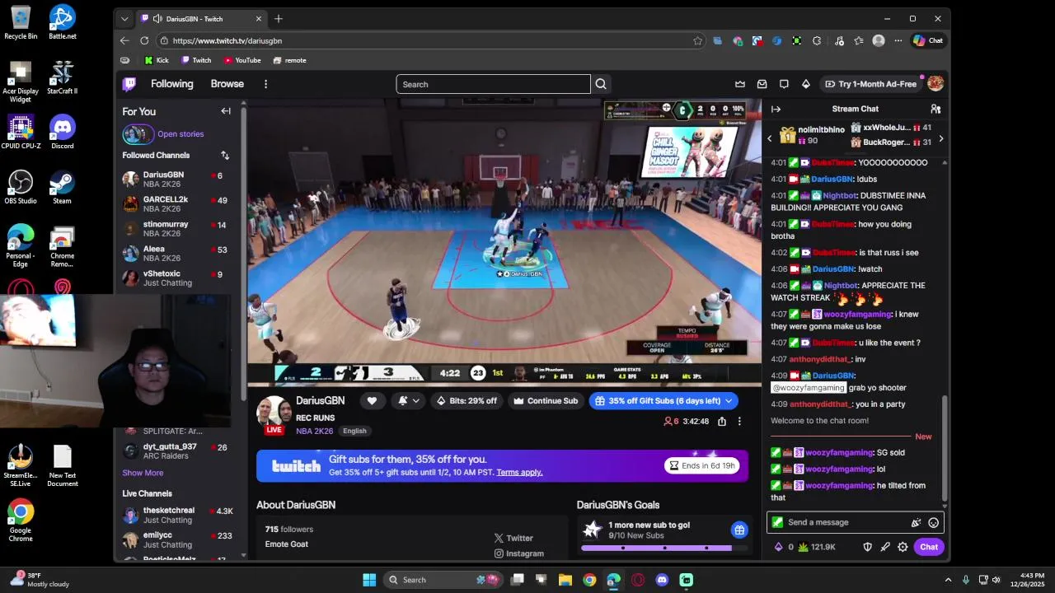Screen dimensions: 1055x593
Task: Follow DariusGBN via heart button
Action: [372, 401]
